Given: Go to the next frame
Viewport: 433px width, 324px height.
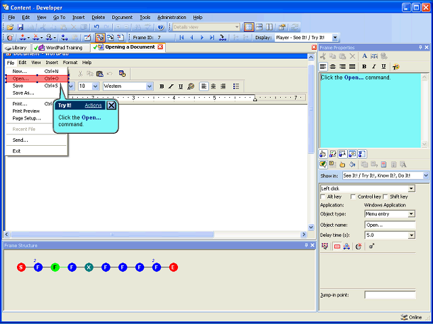Looking at the screenshot, I should click(202, 38).
